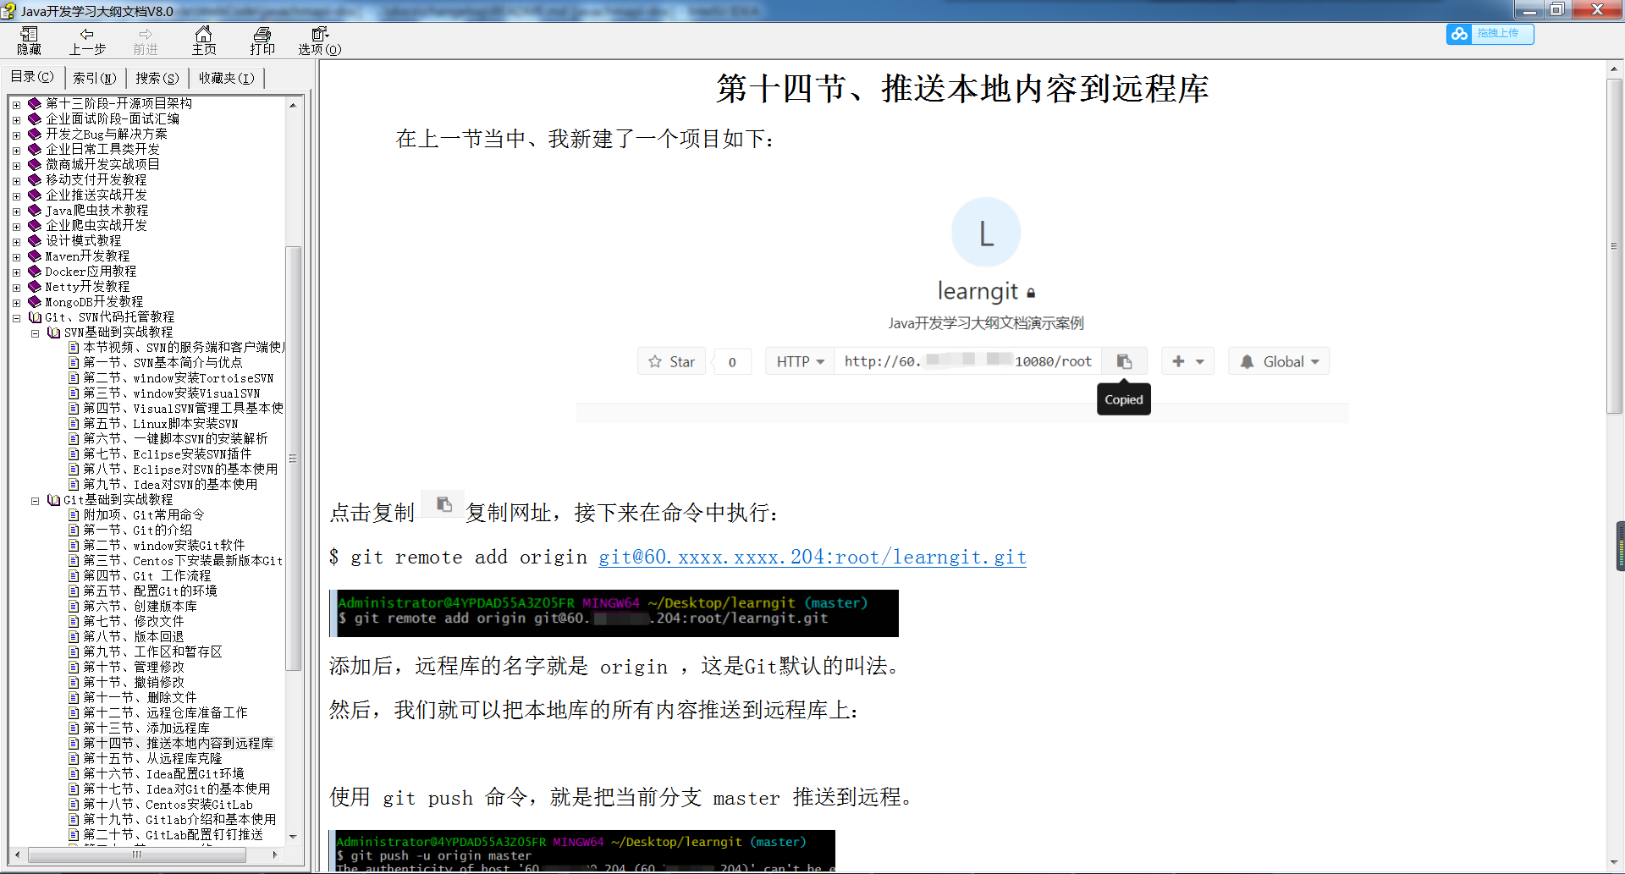Collapse the SVN基础到实战教程 node
Screen dimensions: 1625x874
35,333
